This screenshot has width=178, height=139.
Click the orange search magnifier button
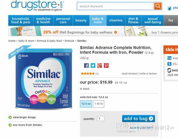pyautogui.click(x=158, y=6)
